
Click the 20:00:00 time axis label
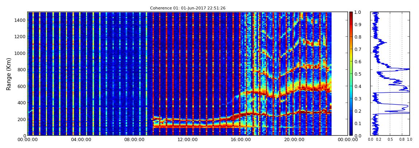(x=294, y=140)
